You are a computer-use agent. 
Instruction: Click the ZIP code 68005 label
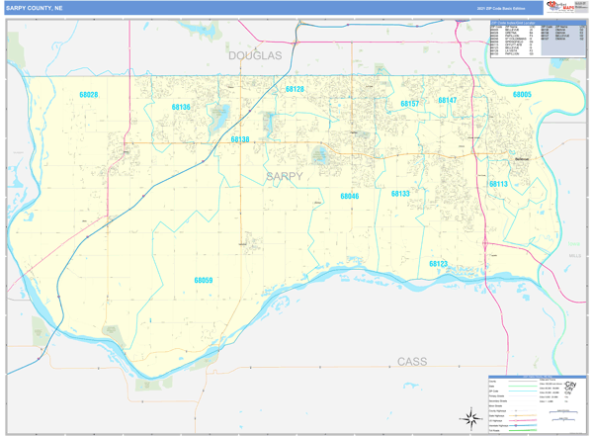(522, 95)
